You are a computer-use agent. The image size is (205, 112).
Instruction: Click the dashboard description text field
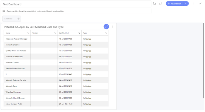pos(76,11)
